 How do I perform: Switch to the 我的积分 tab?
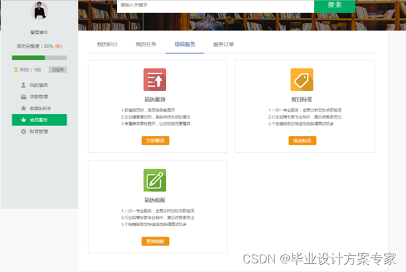click(107, 44)
